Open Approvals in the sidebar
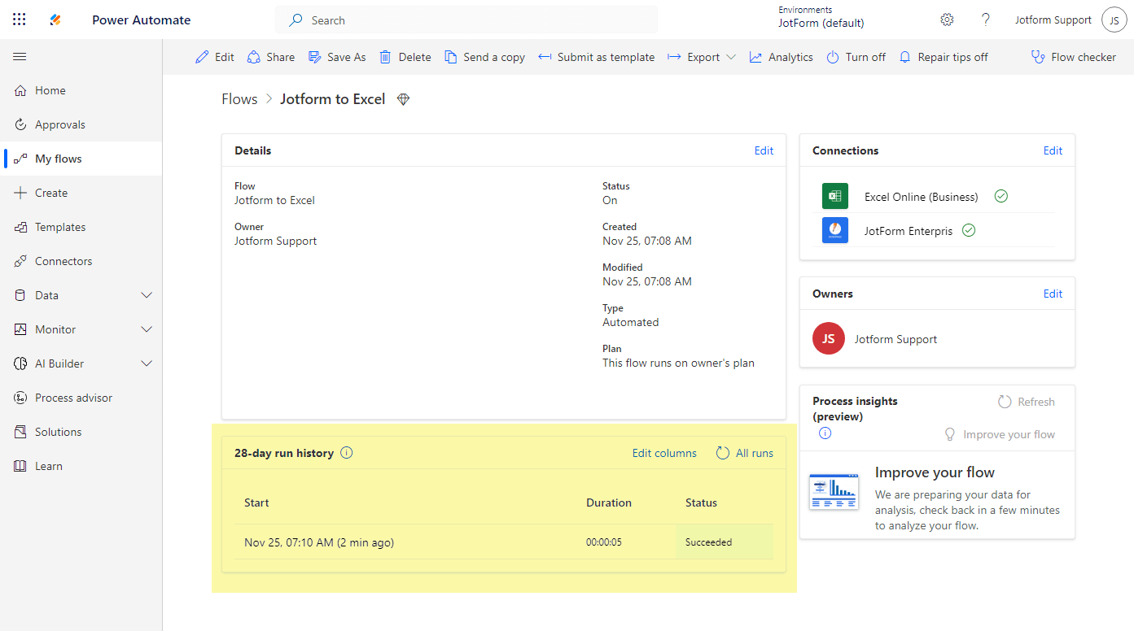 coord(81,124)
